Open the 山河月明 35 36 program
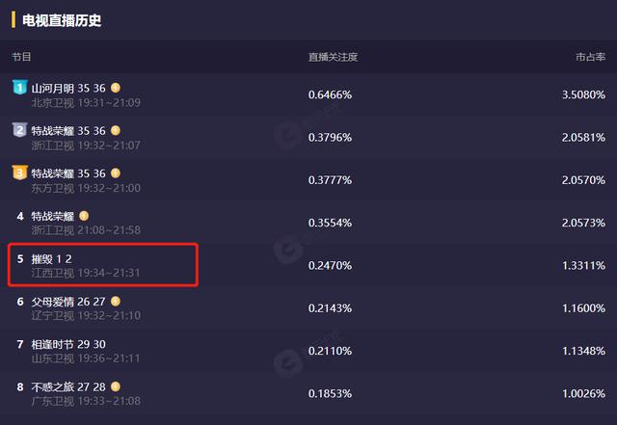617x425 pixels. pyautogui.click(x=68, y=88)
